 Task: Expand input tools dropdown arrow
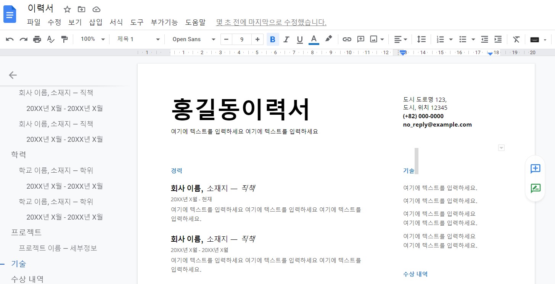coord(545,39)
